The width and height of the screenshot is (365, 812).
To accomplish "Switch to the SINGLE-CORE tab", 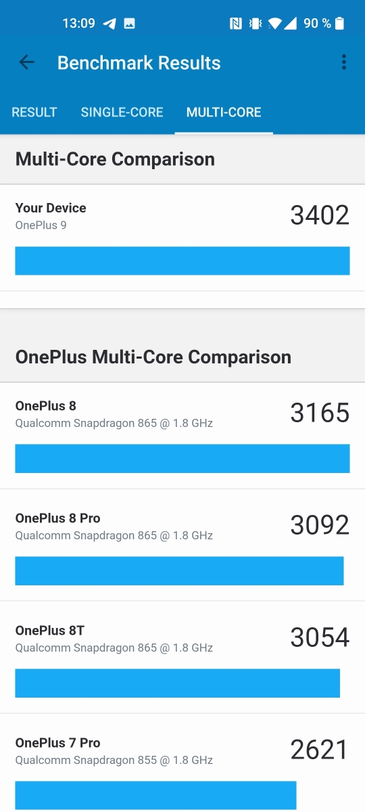I will (x=122, y=112).
